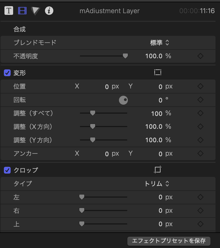Screen dimensions: 220x248
Task: Switch to the Video inspector filmstrip icon
Action: 22,11
